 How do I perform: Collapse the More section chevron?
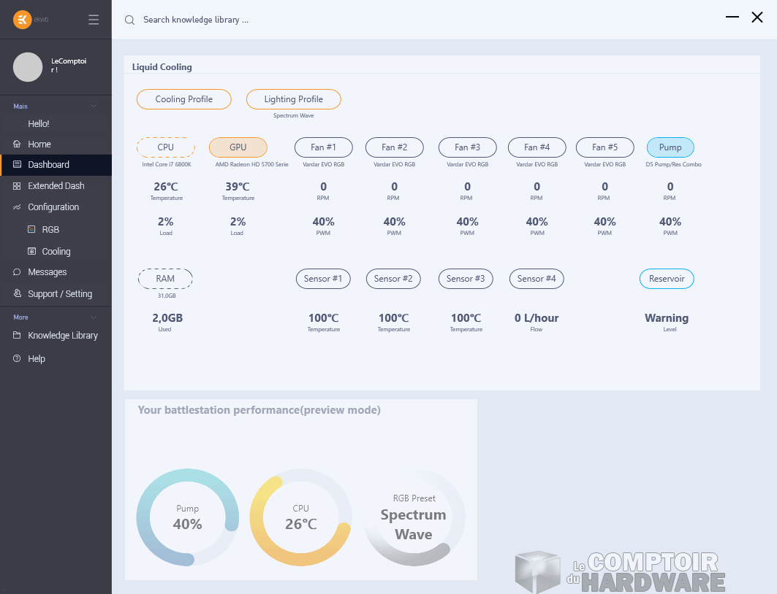(93, 317)
